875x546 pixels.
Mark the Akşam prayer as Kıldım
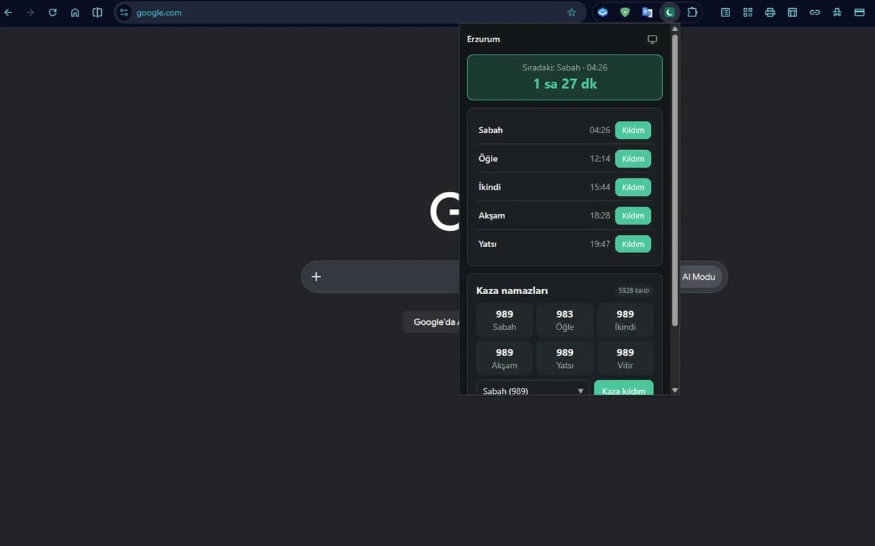click(633, 216)
